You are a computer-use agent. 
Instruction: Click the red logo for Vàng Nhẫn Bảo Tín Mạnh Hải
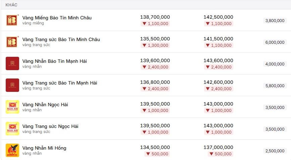pos(12,63)
